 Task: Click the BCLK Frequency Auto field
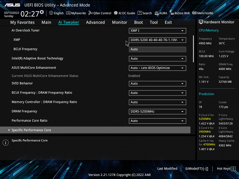(157, 49)
